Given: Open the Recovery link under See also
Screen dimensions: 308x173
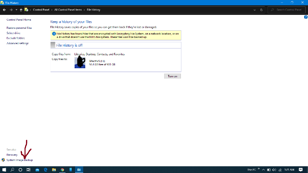Looking at the screenshot, I should coord(12,155).
